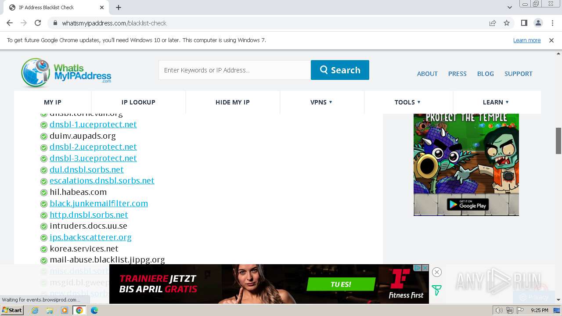The width and height of the screenshot is (562, 316).
Task: Open black.junkemailfilter.com link
Action: pyautogui.click(x=99, y=204)
